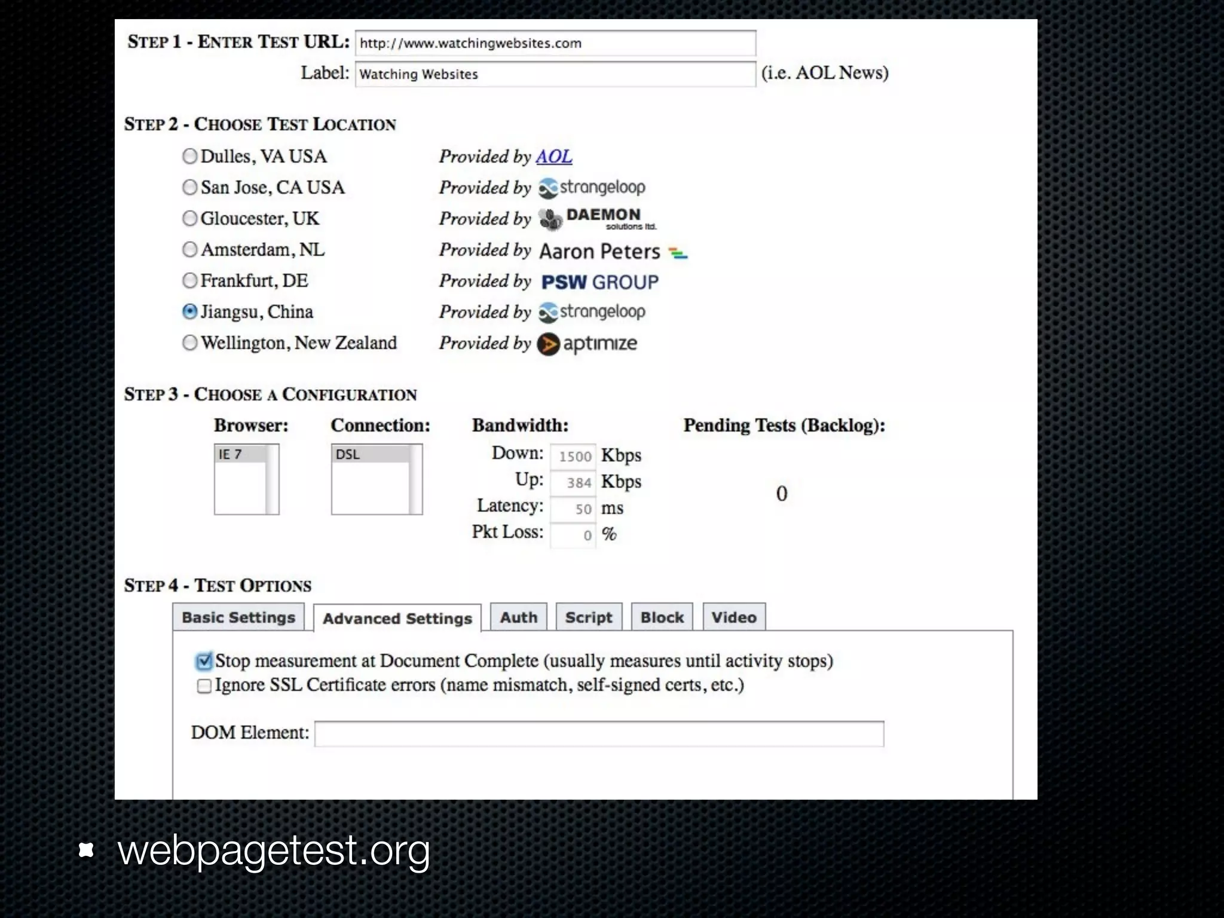Open the Advanced Settings tab
Image resolution: width=1224 pixels, height=918 pixels.
[397, 618]
